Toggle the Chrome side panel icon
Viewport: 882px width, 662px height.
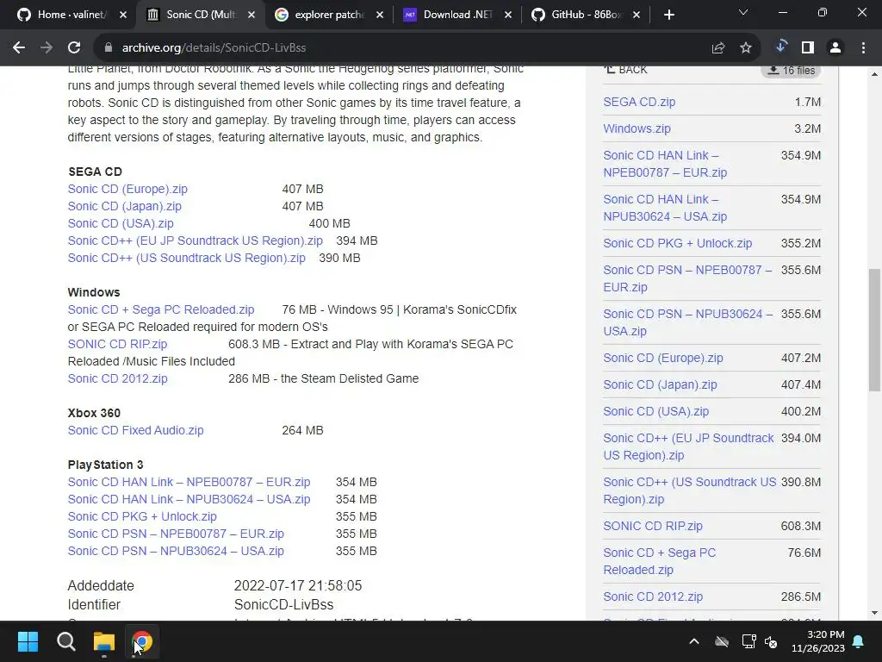click(808, 48)
